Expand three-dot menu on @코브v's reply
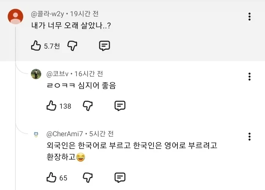 [x=250, y=77]
